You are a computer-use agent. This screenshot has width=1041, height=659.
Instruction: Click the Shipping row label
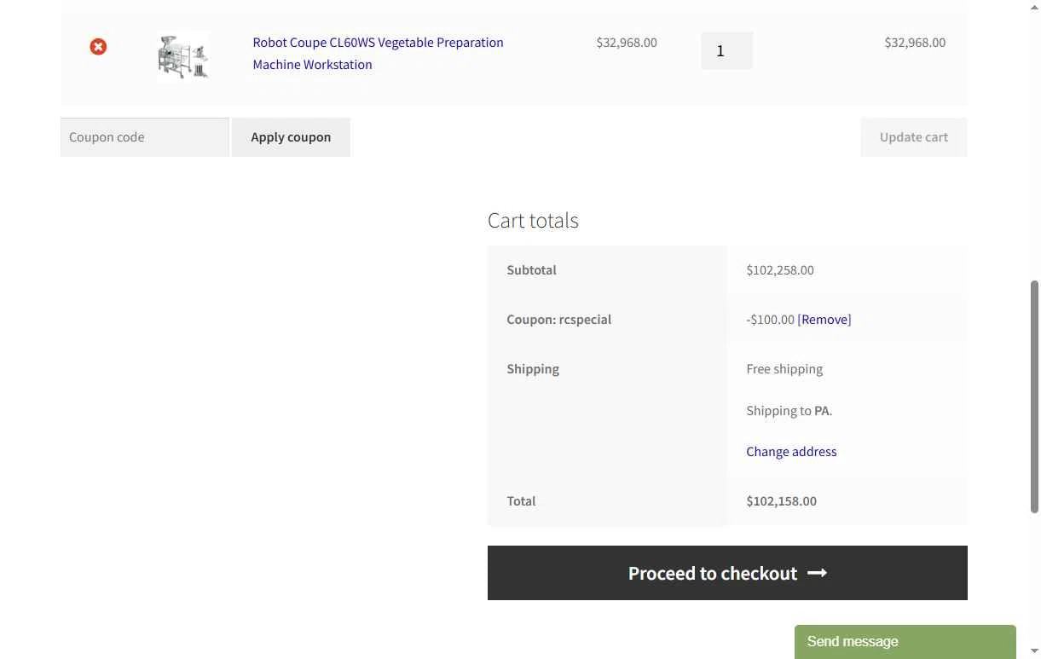tap(533, 369)
